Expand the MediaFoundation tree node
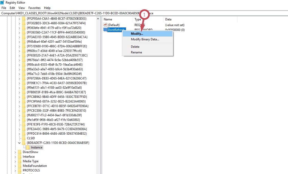This screenshot has width=288, height=174. pyautogui.click(x=15, y=166)
